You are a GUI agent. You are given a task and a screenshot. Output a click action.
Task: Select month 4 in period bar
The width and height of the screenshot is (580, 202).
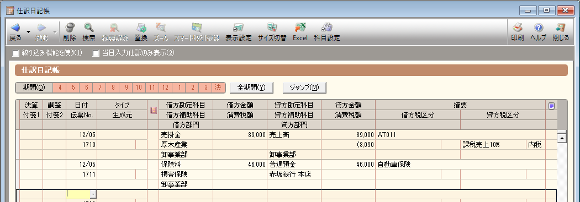(60, 88)
